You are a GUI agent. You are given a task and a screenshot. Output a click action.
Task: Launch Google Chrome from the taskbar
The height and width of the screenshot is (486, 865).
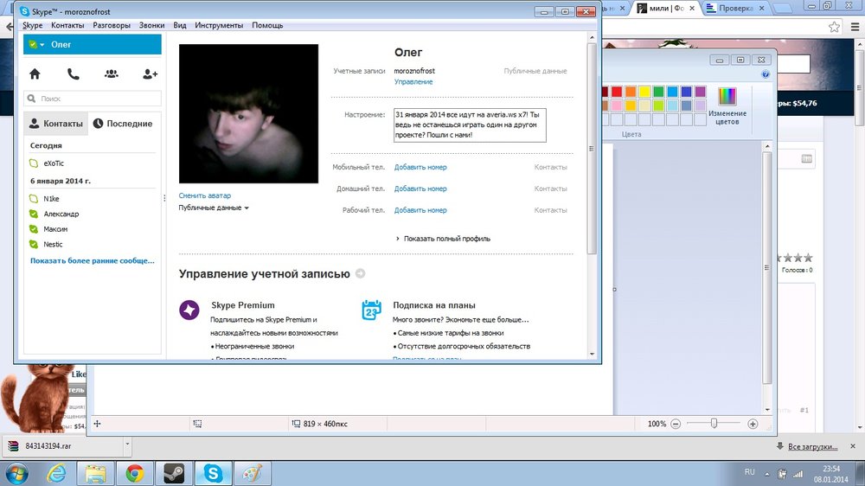(134, 473)
